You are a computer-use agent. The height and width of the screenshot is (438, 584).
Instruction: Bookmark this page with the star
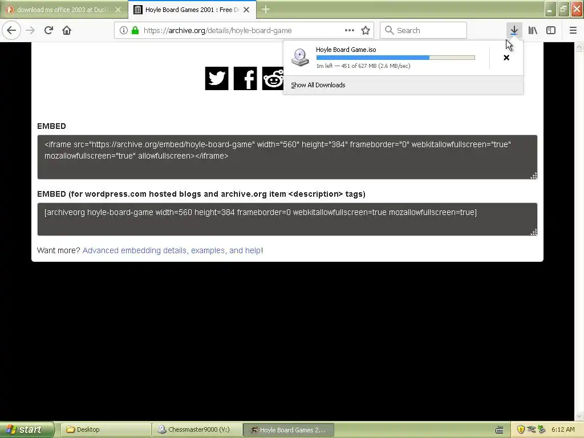coord(366,30)
